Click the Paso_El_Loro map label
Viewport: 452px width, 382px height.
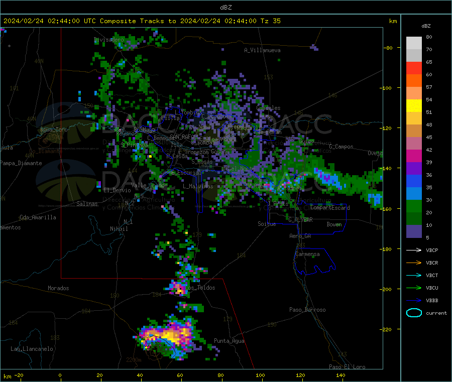pyautogui.click(x=347, y=367)
